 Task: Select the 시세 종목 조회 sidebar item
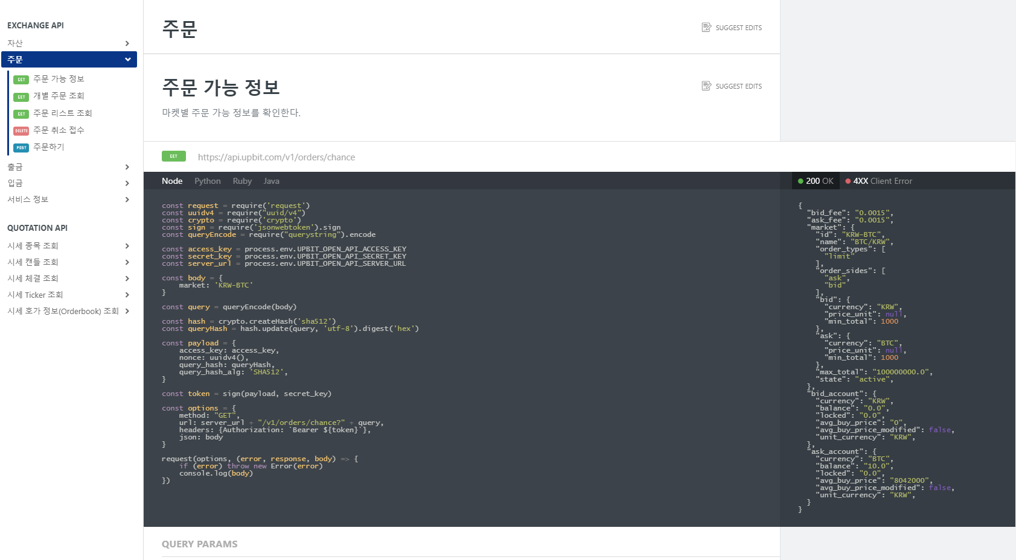(69, 246)
